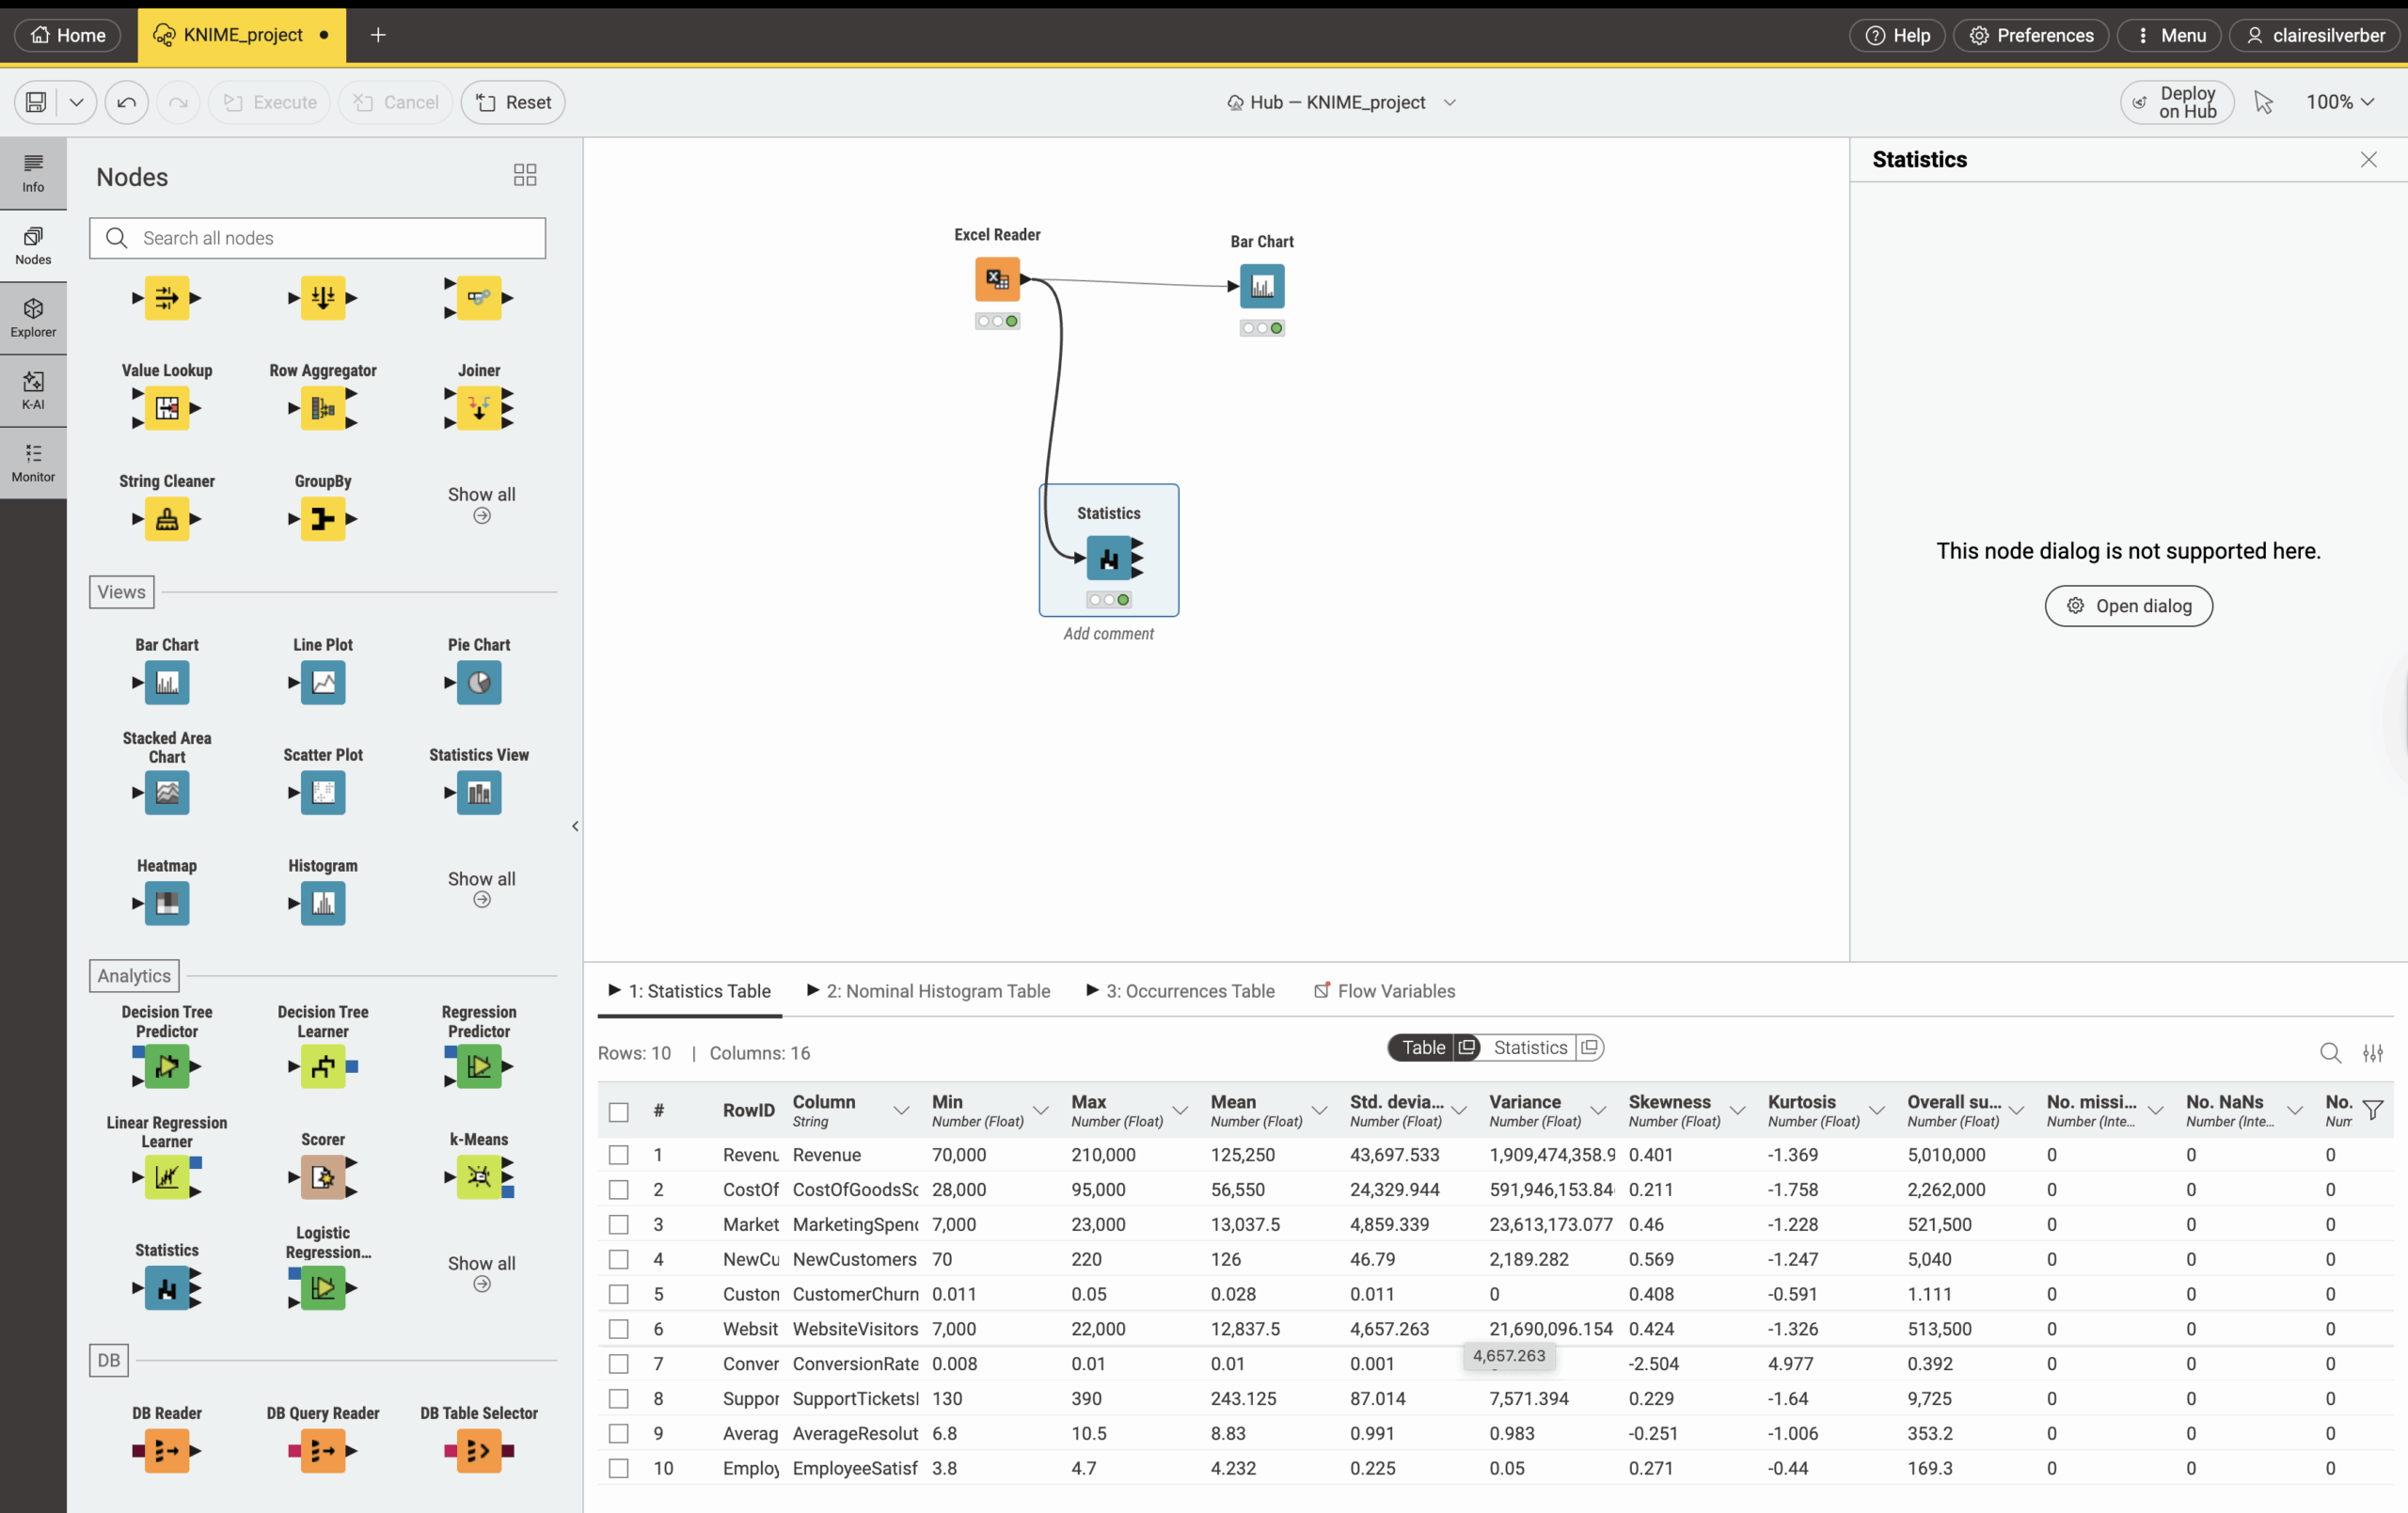Switch output view to Statistics toggle

[1530, 1047]
